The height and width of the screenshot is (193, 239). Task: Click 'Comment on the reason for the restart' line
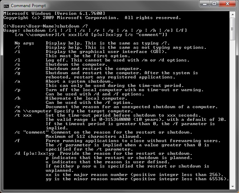pos(122,132)
